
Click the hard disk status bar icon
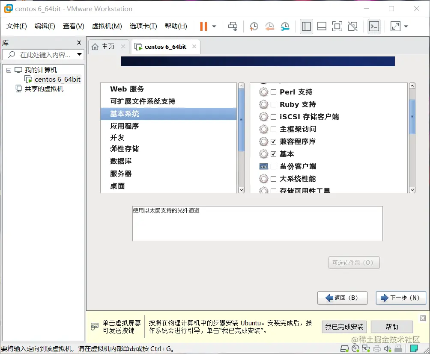pyautogui.click(x=344, y=348)
